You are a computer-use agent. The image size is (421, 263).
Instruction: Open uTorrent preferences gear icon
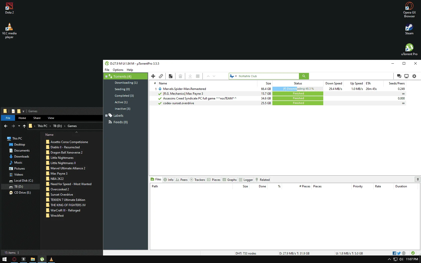pyautogui.click(x=414, y=76)
